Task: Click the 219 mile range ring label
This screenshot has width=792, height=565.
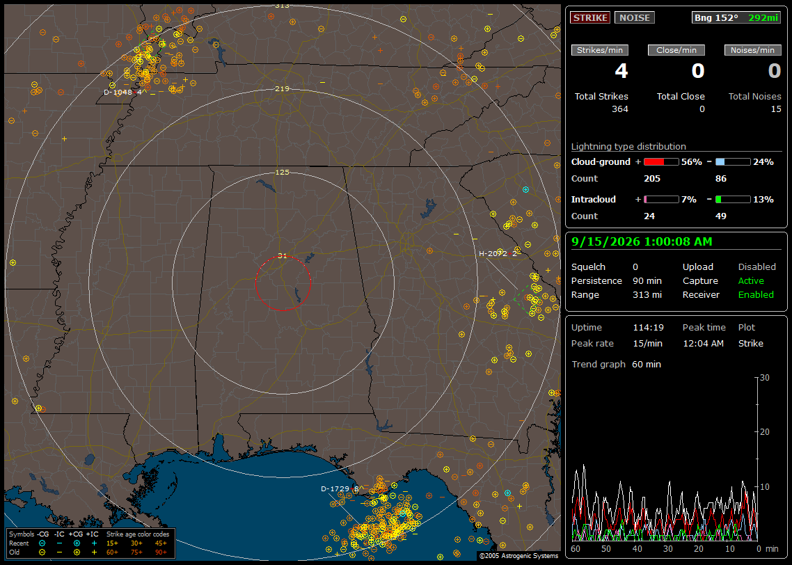Action: (x=282, y=88)
